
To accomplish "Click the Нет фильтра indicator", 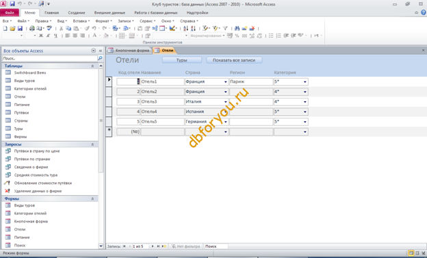I will click(185, 246).
